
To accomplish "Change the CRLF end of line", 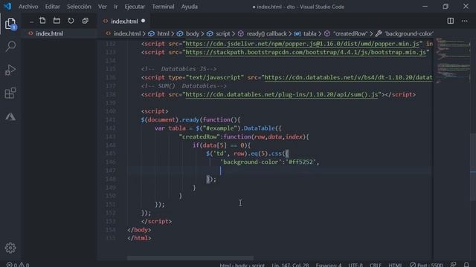I will click(x=376, y=265).
